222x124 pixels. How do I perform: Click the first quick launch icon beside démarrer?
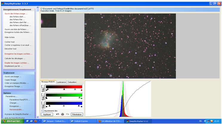coord(27,121)
